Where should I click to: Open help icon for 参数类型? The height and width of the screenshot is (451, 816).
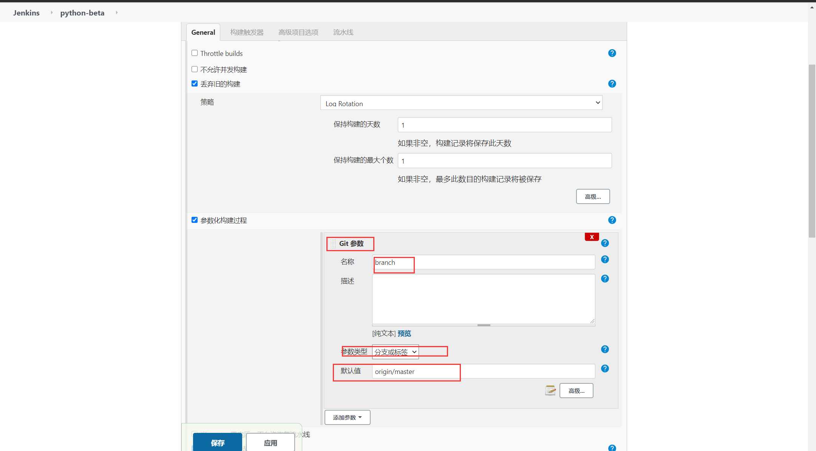pos(605,349)
